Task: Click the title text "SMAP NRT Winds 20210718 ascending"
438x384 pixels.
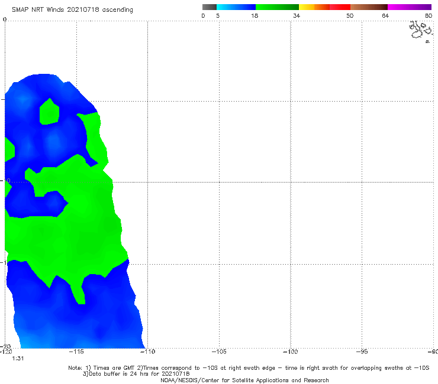Action: (x=72, y=9)
